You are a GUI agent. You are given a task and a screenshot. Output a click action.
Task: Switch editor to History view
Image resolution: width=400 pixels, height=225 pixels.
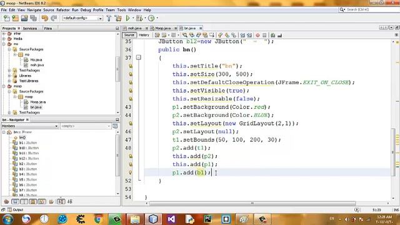point(144,35)
